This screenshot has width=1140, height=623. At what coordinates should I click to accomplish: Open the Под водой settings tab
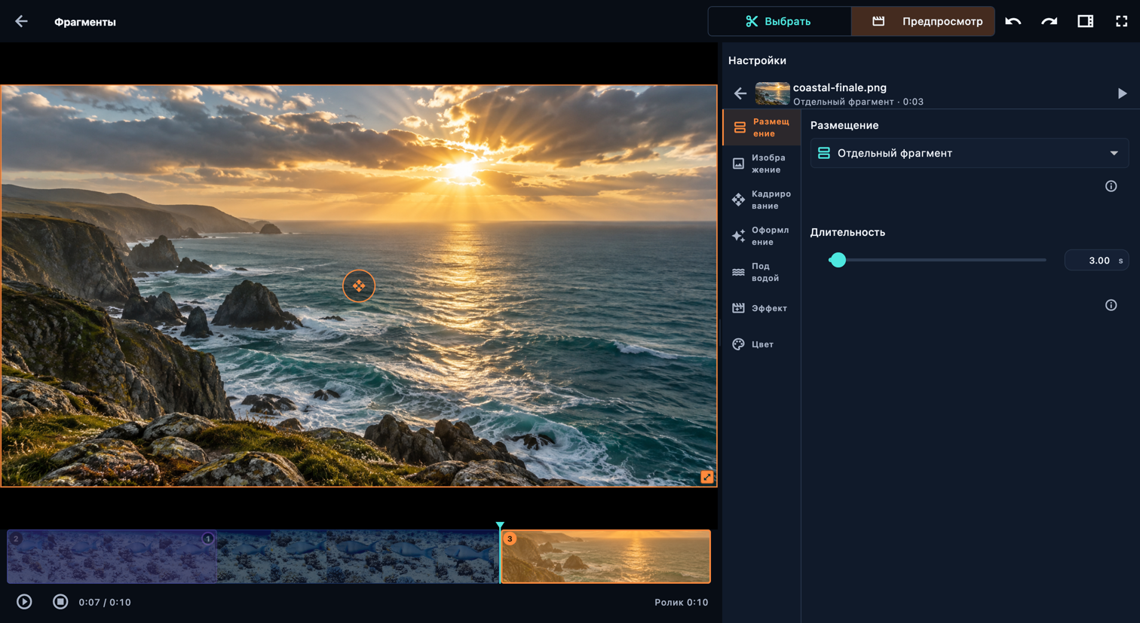[x=762, y=272]
